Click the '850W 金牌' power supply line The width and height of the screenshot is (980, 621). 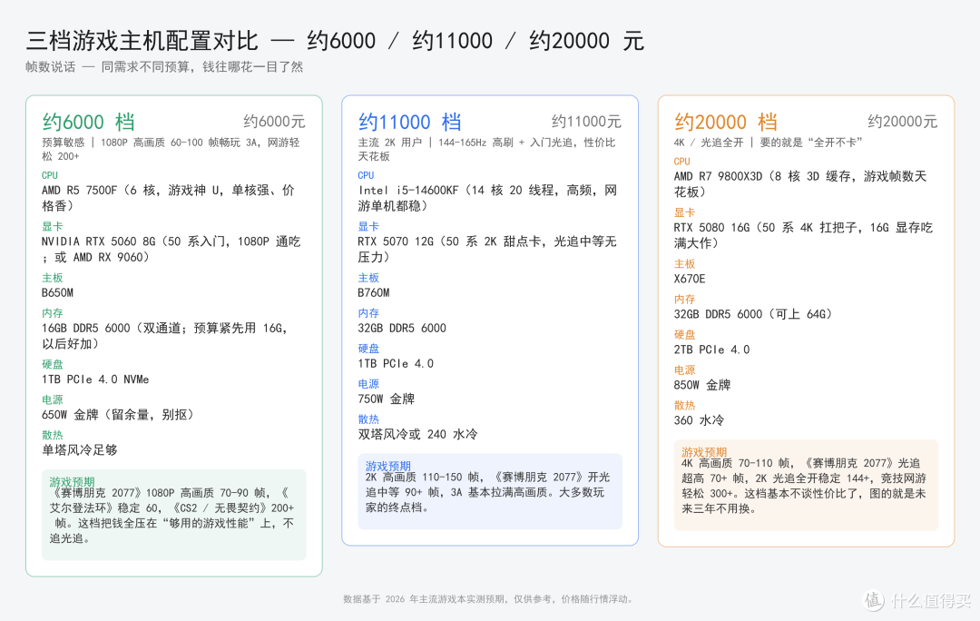click(701, 385)
